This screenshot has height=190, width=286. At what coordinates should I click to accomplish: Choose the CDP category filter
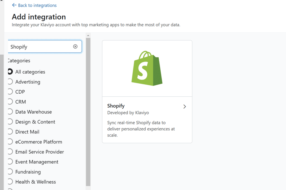10,92
